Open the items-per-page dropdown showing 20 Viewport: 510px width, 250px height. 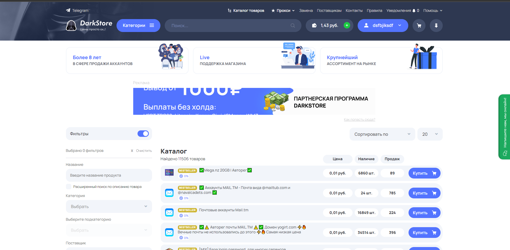click(430, 134)
